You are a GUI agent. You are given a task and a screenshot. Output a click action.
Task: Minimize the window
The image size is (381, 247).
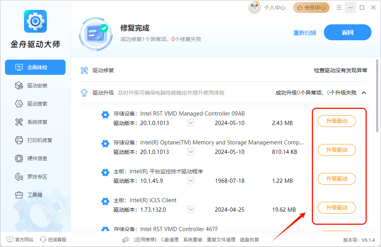[x=351, y=8]
